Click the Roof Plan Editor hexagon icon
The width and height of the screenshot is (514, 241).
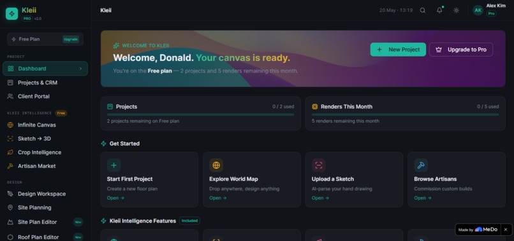coord(10,237)
